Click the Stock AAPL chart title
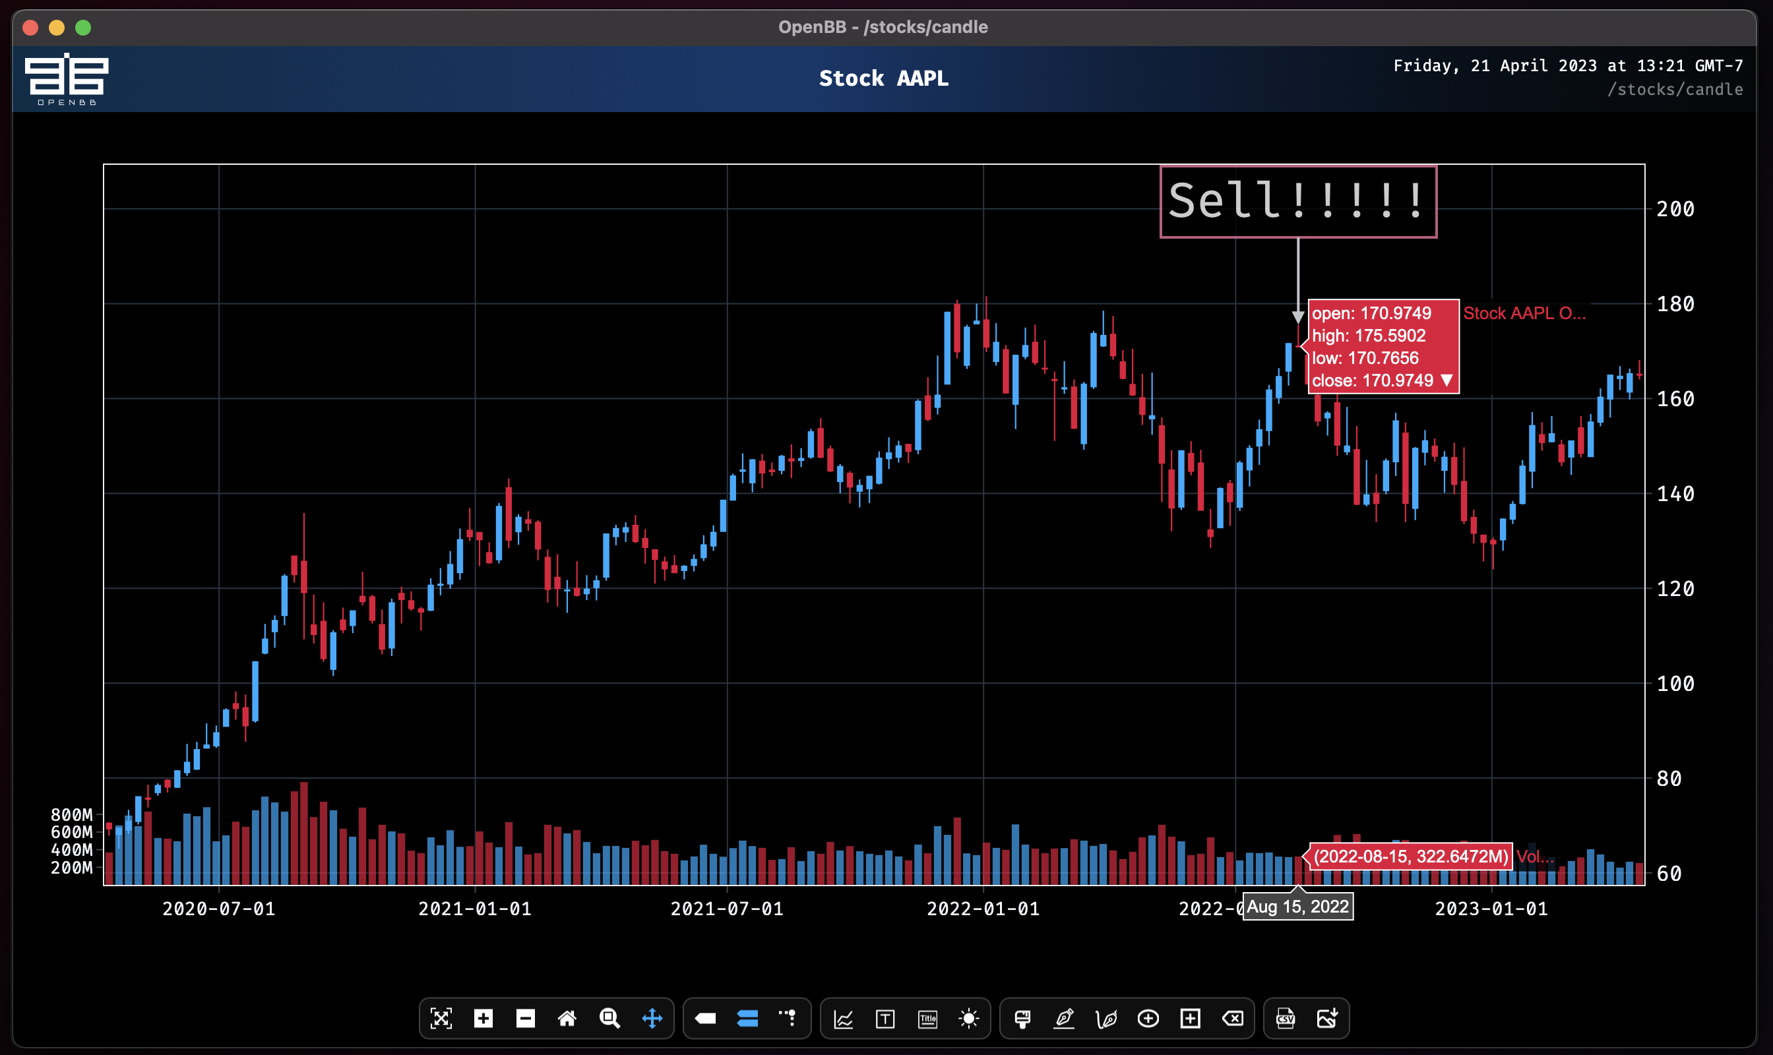Viewport: 1773px width, 1055px height. pyautogui.click(x=883, y=78)
